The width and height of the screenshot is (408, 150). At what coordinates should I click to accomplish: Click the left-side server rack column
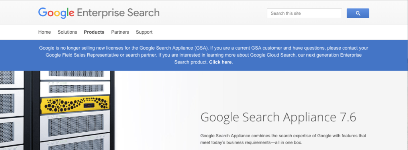[12, 110]
